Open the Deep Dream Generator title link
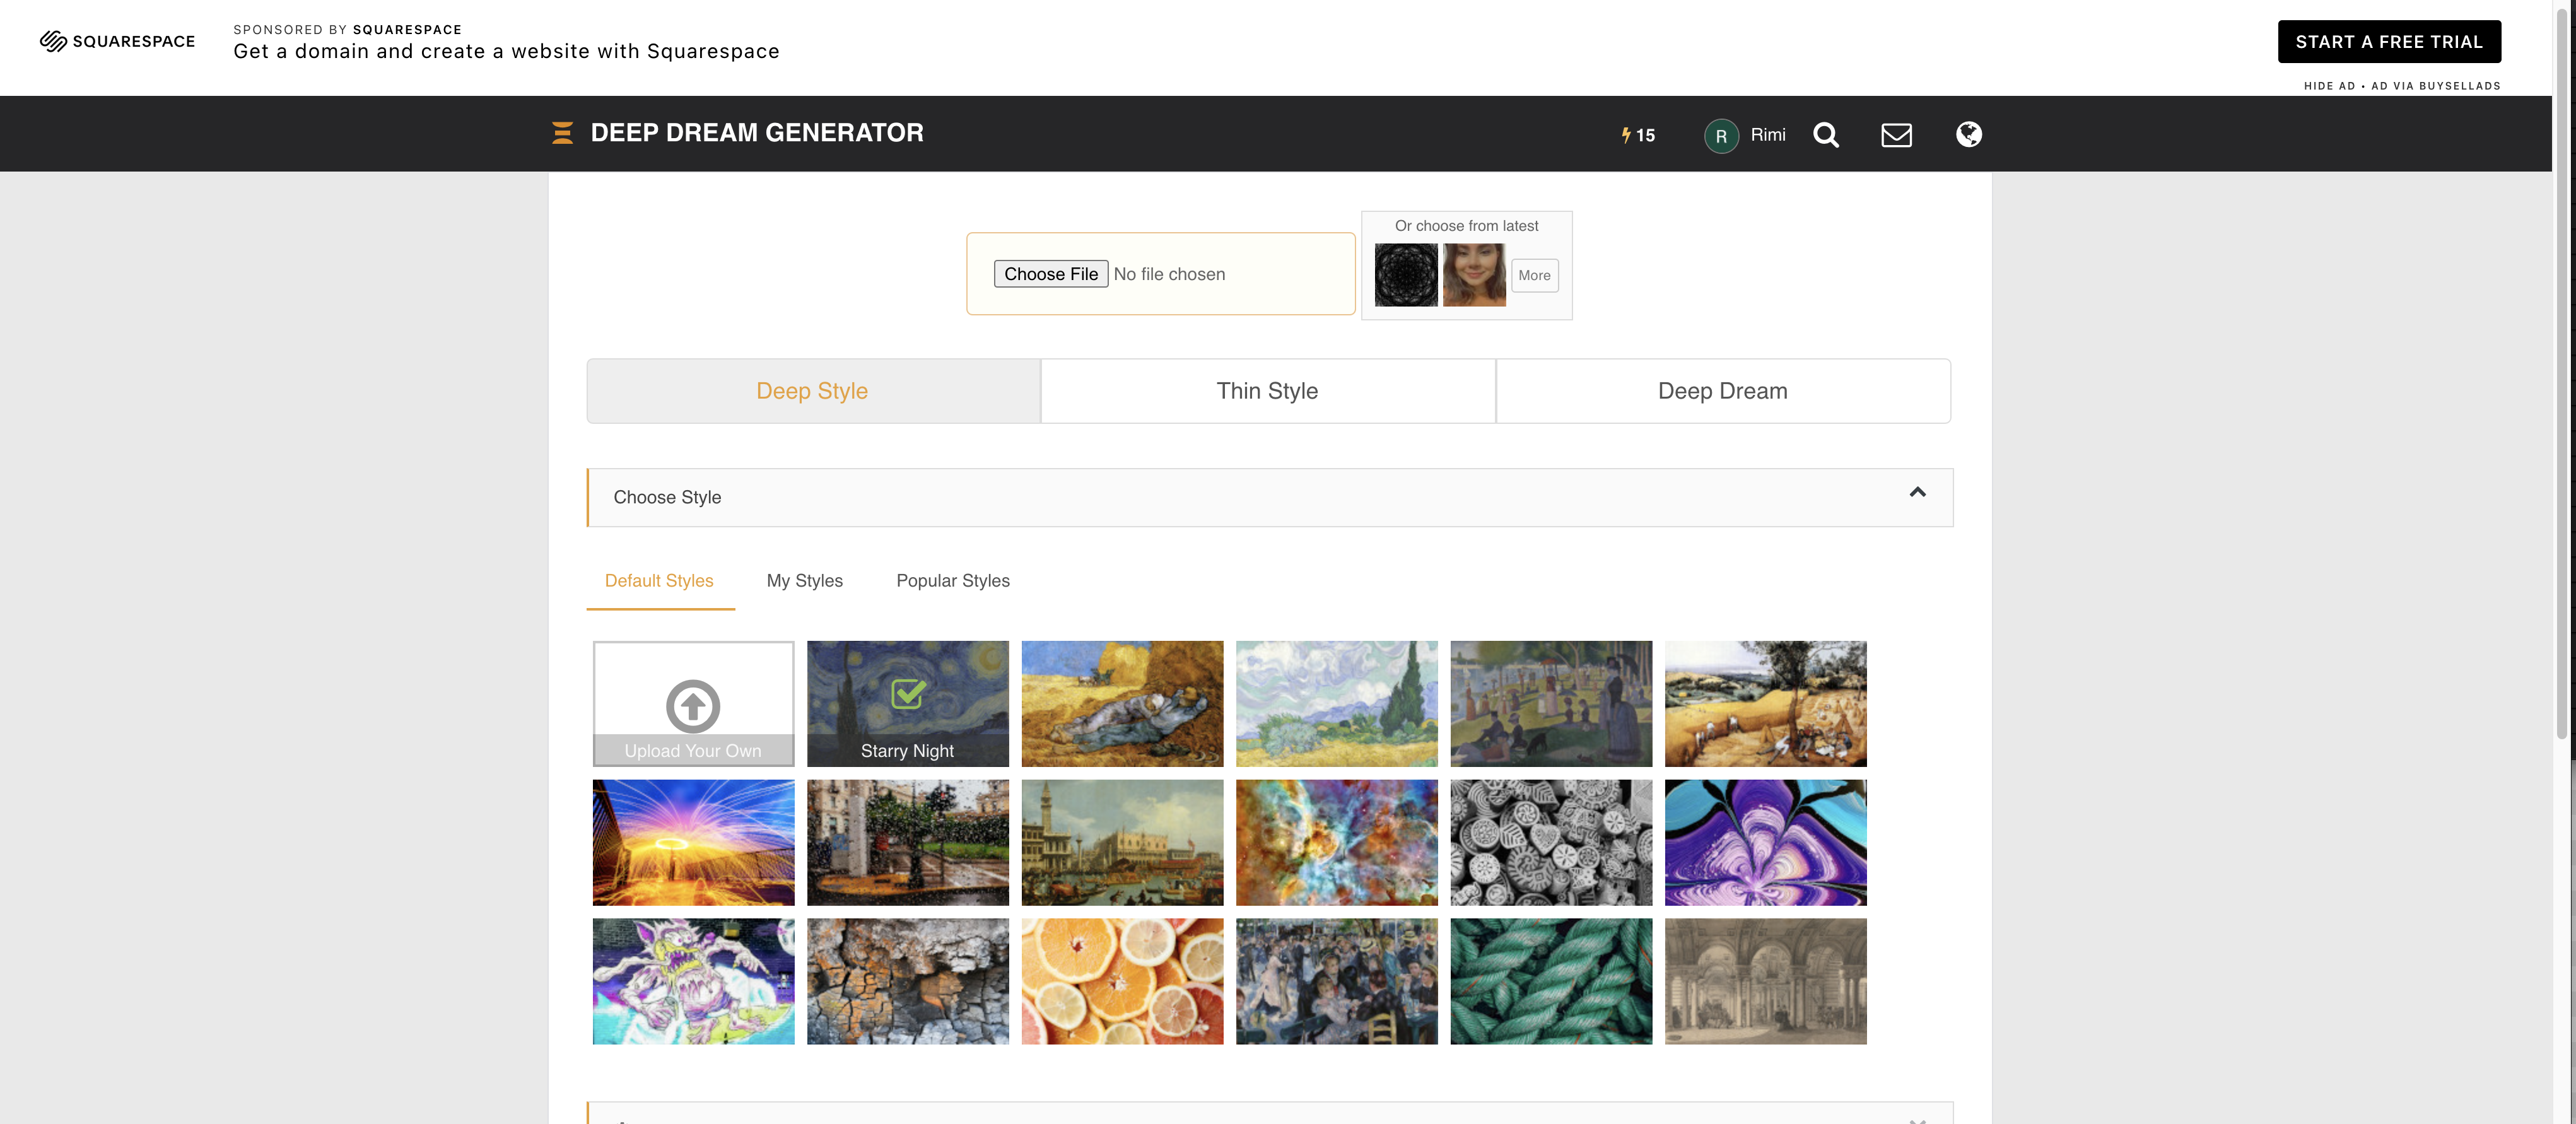 (x=756, y=133)
